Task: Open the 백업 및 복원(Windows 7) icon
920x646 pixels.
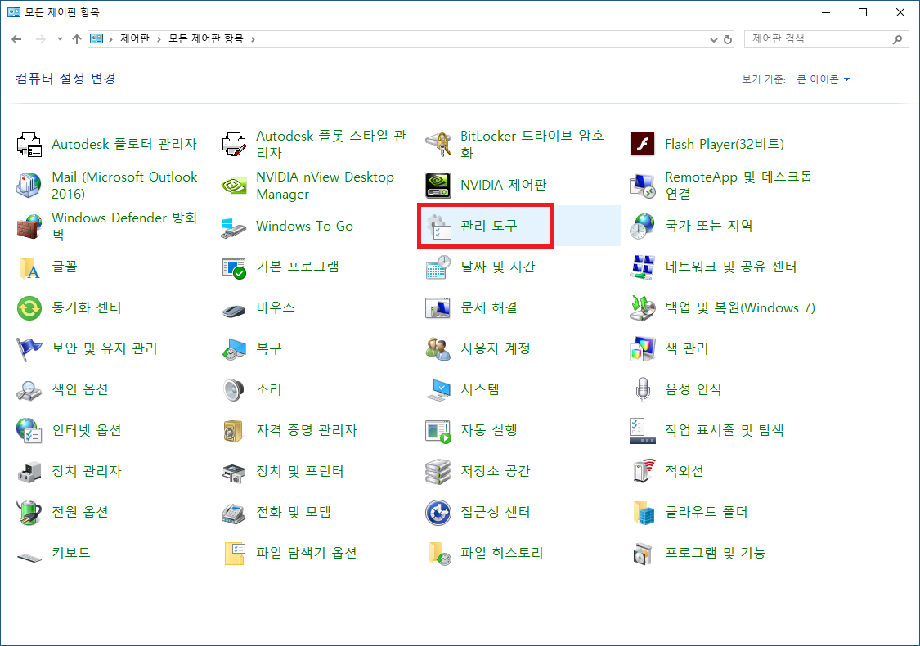Action: (643, 308)
